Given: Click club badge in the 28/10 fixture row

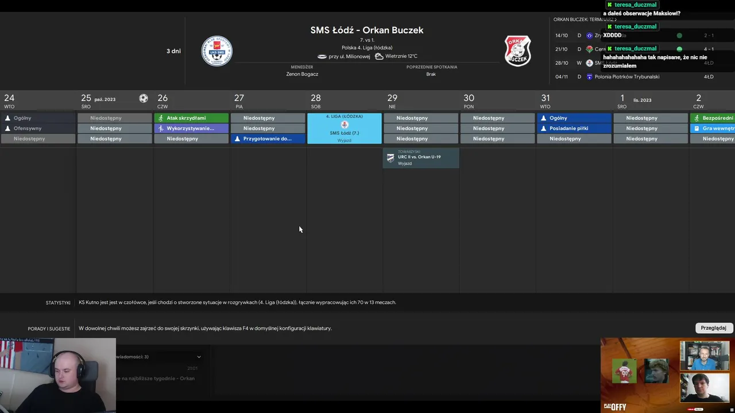Looking at the screenshot, I should (589, 63).
